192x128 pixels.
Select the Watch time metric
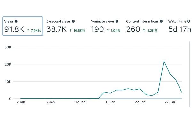(x=180, y=26)
